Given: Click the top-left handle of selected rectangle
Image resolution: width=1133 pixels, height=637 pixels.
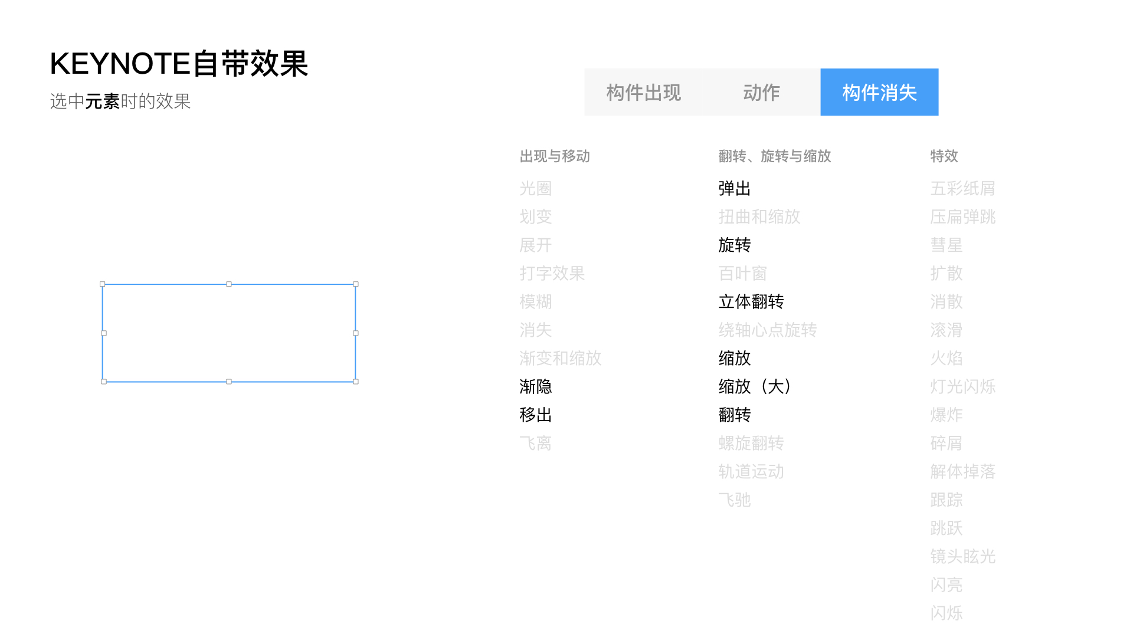Looking at the screenshot, I should point(103,284).
